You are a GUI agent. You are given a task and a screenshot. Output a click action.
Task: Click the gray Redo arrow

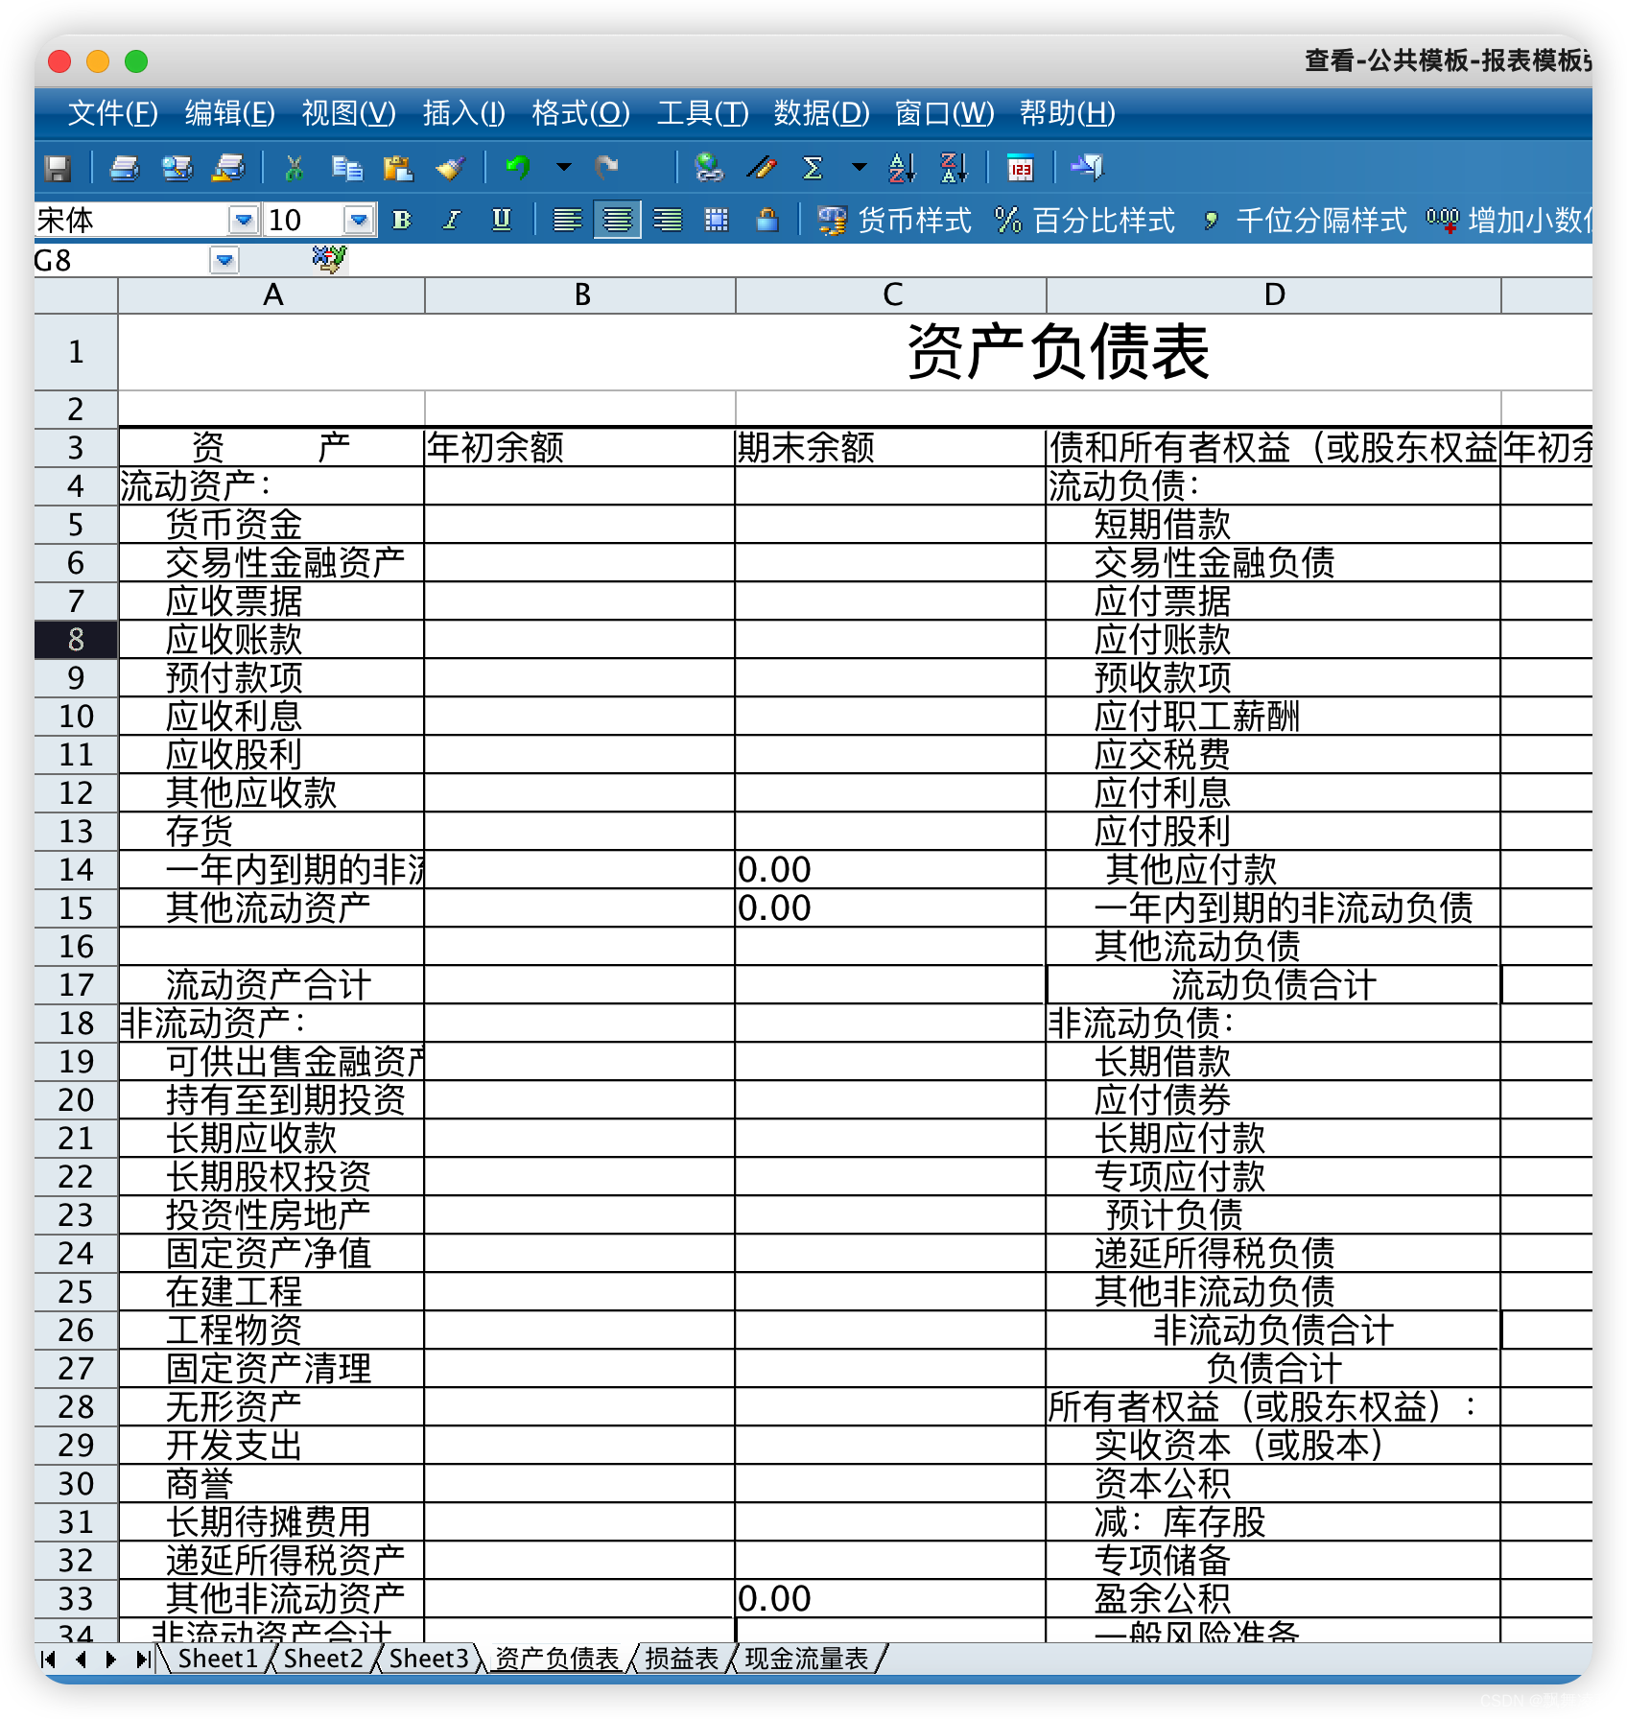[x=605, y=168]
